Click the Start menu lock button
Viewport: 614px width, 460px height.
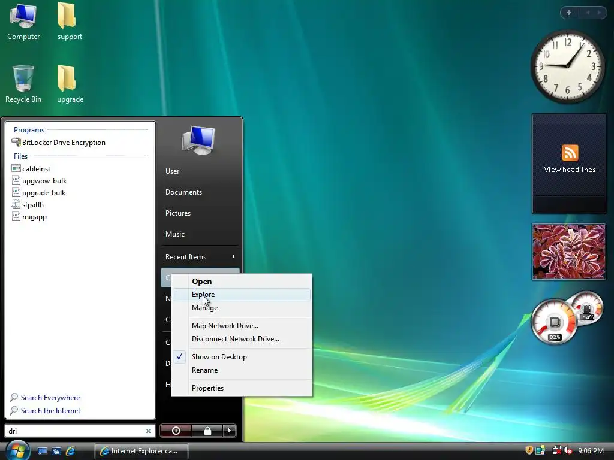pos(207,431)
